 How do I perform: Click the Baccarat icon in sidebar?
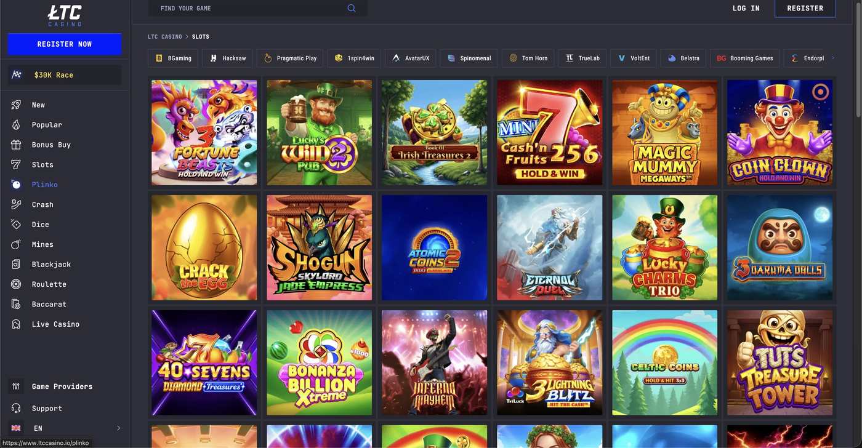[16, 304]
